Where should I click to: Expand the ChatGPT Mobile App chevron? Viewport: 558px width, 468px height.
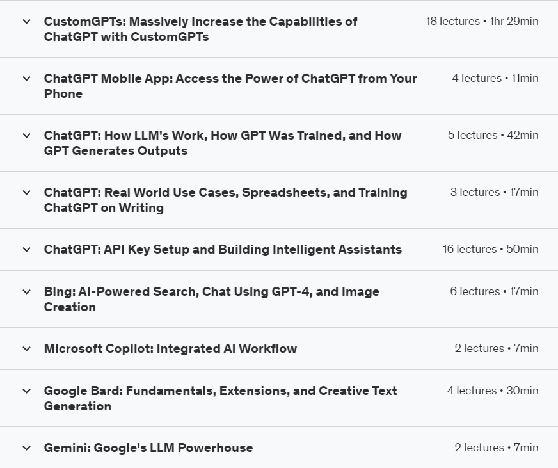[27, 79]
